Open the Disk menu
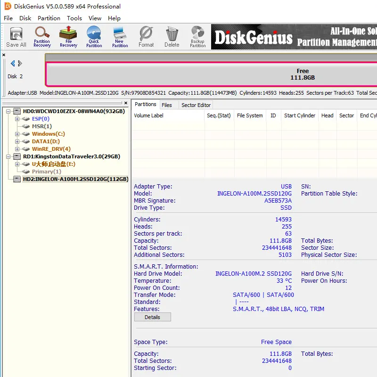This screenshot has width=377, height=377. tap(25, 18)
